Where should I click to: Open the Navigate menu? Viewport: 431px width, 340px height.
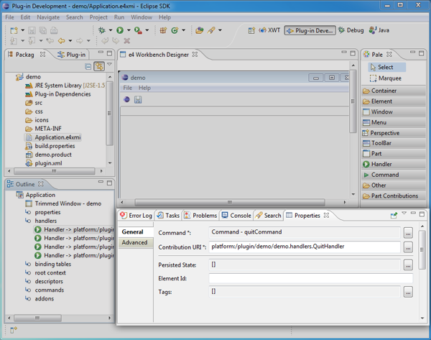pyautogui.click(x=48, y=17)
